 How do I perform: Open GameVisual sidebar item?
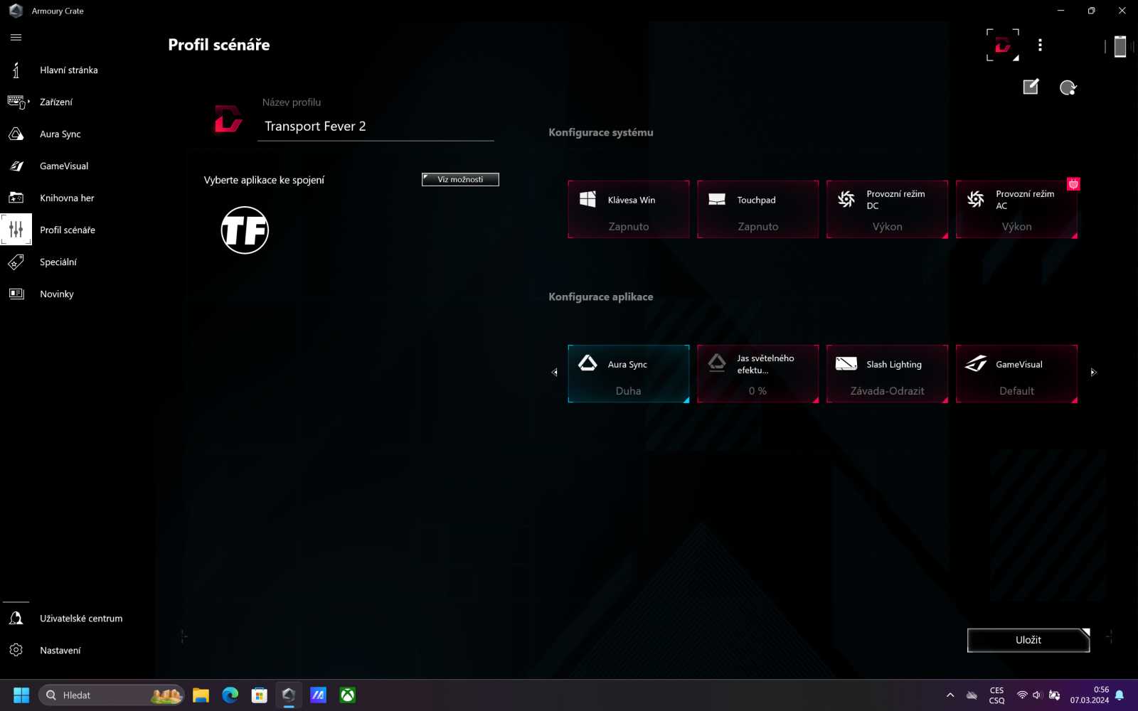pos(64,166)
